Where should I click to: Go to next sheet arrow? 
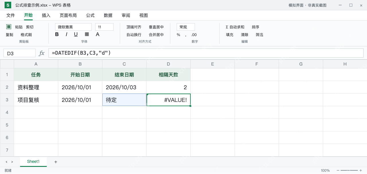coord(12,162)
